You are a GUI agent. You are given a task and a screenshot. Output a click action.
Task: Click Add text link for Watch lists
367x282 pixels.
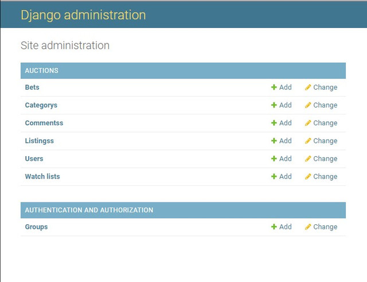(286, 177)
